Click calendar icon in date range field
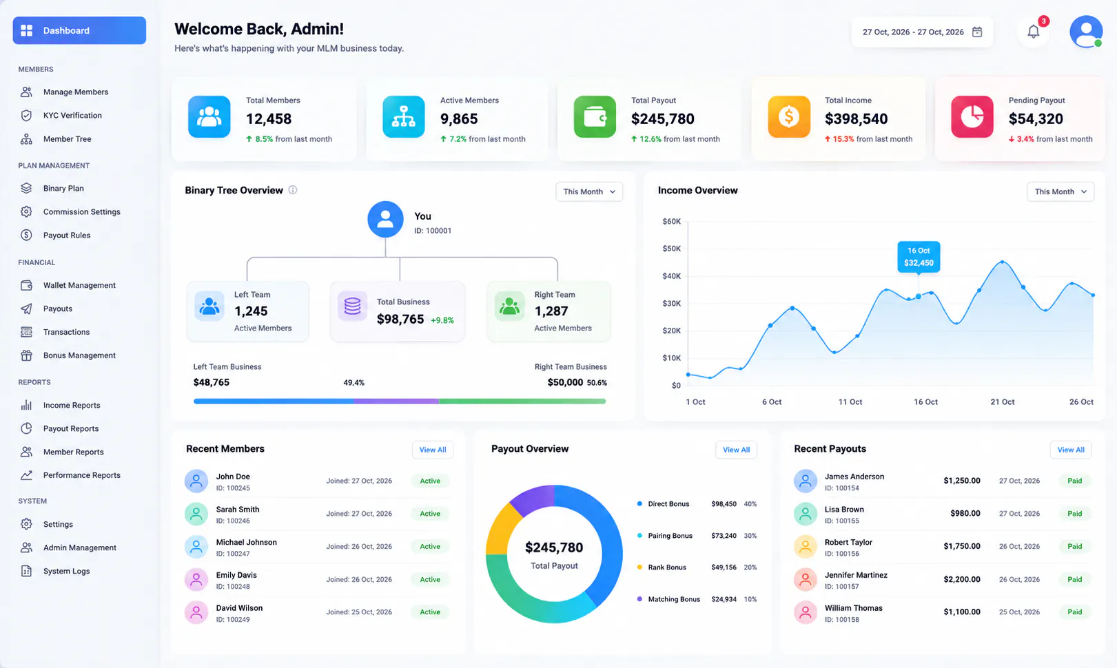Viewport: 1117px width, 668px height. tap(977, 32)
